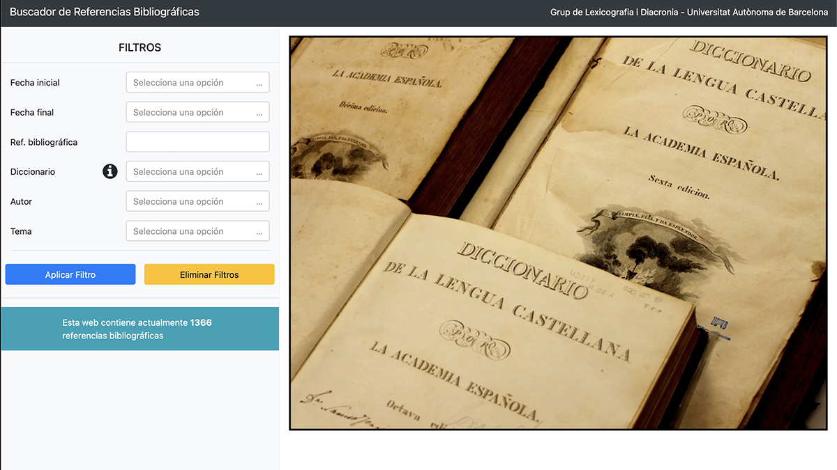The height and width of the screenshot is (470, 837).
Task: Click the Fecha final label
Action: 32,113
